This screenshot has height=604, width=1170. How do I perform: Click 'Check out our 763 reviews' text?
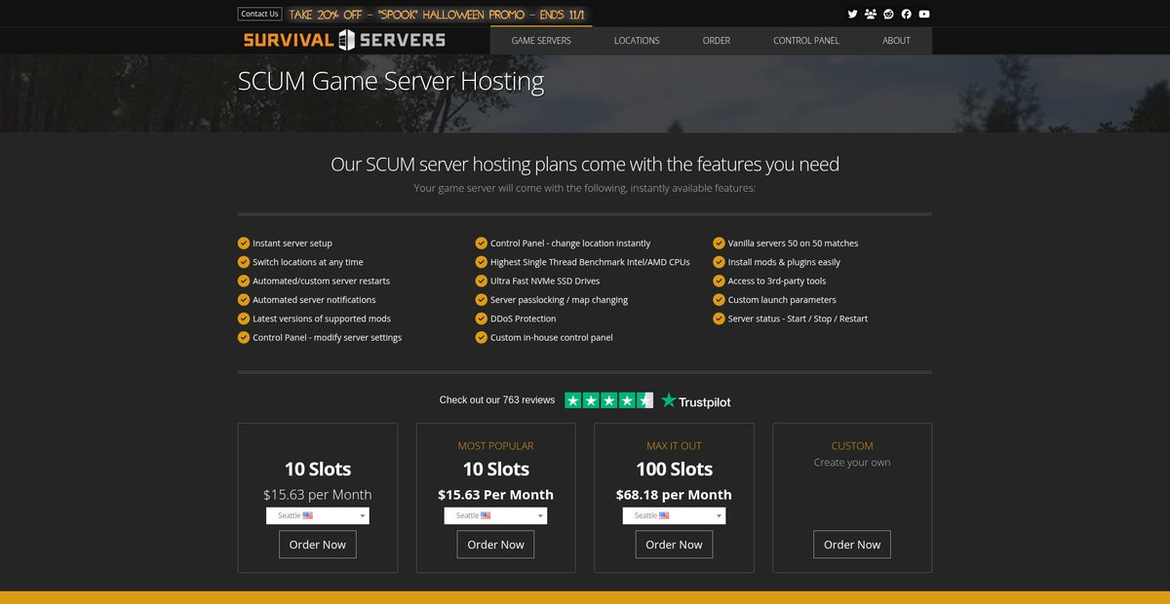coord(497,400)
